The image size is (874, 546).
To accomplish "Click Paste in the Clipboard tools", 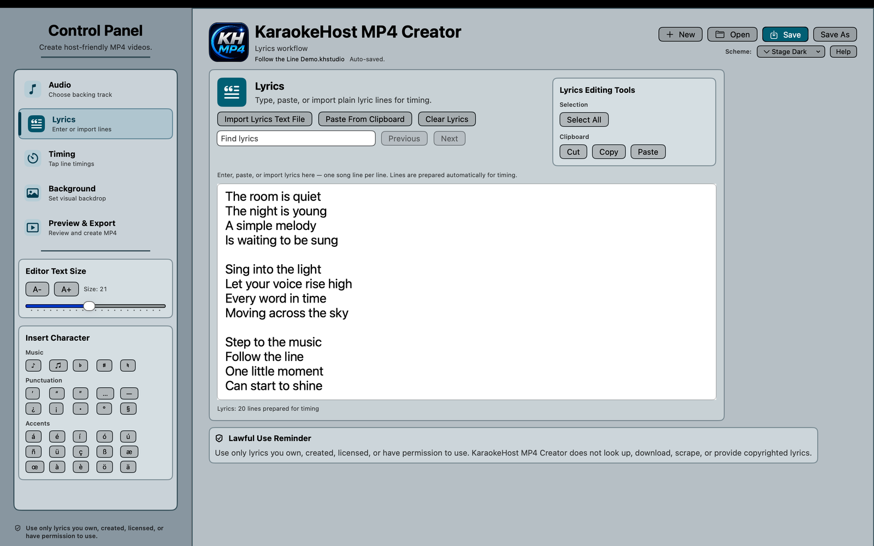I will [648, 152].
